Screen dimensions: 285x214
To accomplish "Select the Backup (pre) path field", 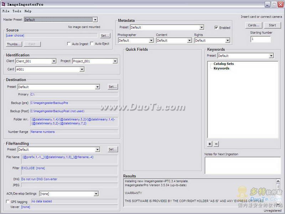I will [x=74, y=103].
